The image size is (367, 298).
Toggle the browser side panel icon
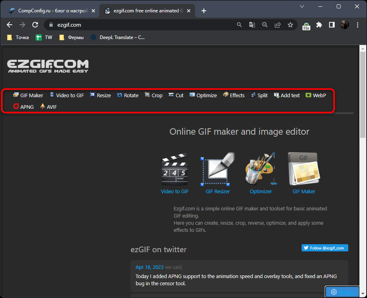coord(331,25)
